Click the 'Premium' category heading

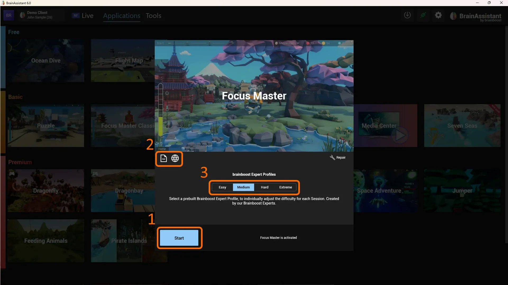click(20, 162)
